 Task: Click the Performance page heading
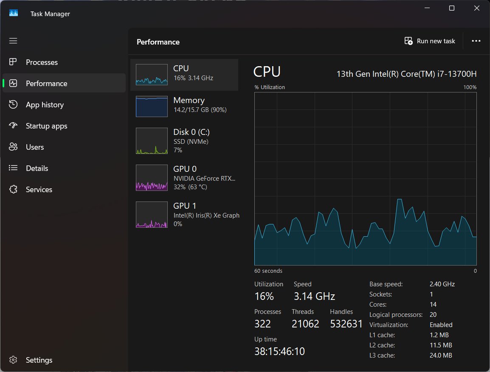coord(158,42)
